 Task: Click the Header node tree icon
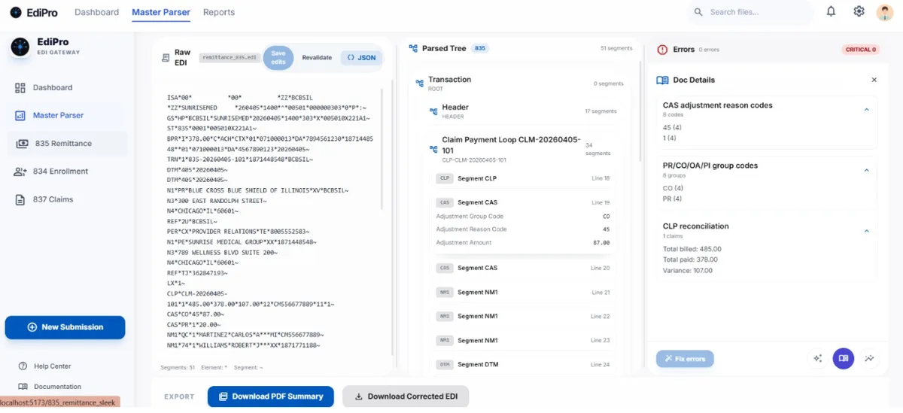(x=433, y=111)
